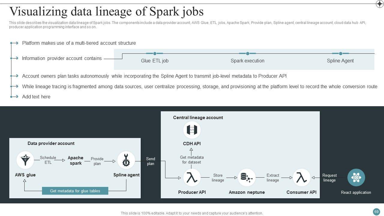
Task: Click the Amazon neptune database icon
Action: (247, 177)
